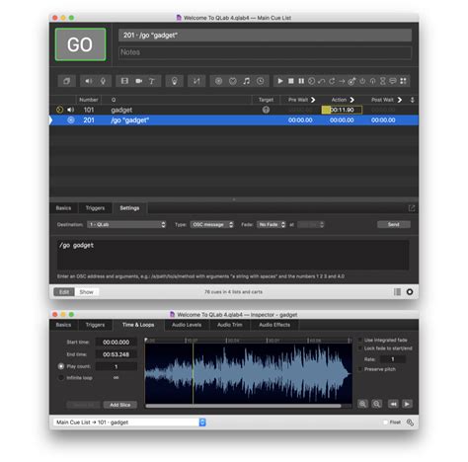Add a Wait cue with hourglass icon

pos(383,81)
